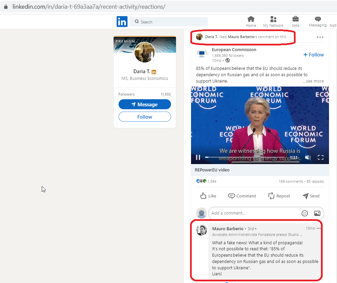Click the European Commission logo

[202, 53]
